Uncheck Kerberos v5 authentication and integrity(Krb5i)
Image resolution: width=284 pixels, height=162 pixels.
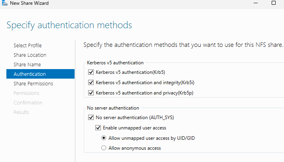point(91,82)
